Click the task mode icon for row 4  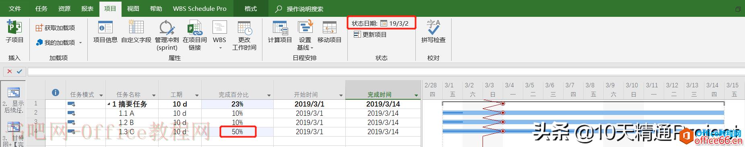71,132
